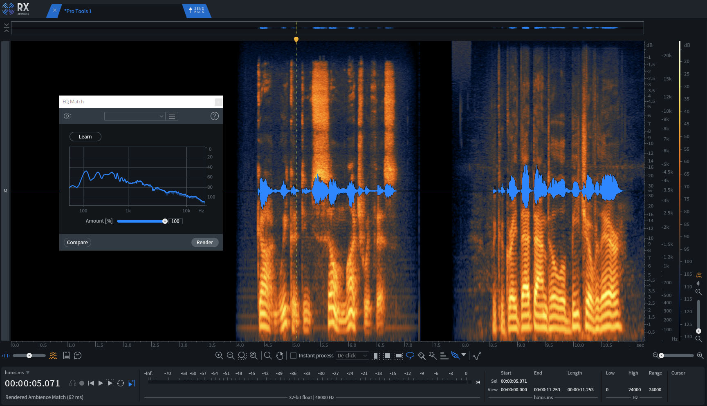Screen dimensions: 707x406
Task: Collapse the waveform overview
Action: coord(7,28)
